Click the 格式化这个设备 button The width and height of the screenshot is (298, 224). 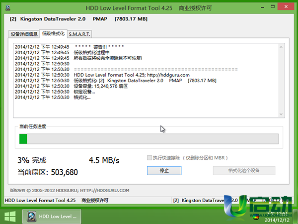point(244,170)
